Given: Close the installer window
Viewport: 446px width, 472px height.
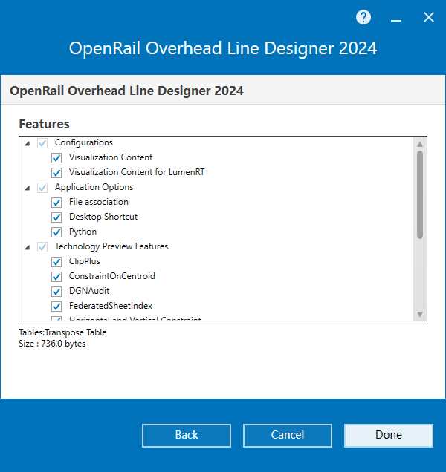Looking at the screenshot, I should pyautogui.click(x=428, y=18).
